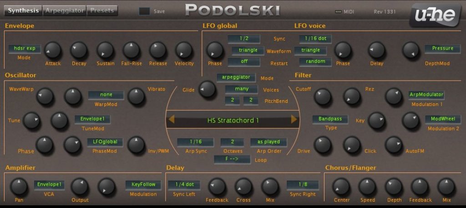Click the LFO global Phase knob

215,50
